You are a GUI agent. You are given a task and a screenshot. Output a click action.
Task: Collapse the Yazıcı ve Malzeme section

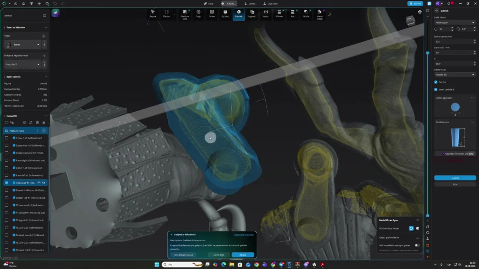[46, 27]
